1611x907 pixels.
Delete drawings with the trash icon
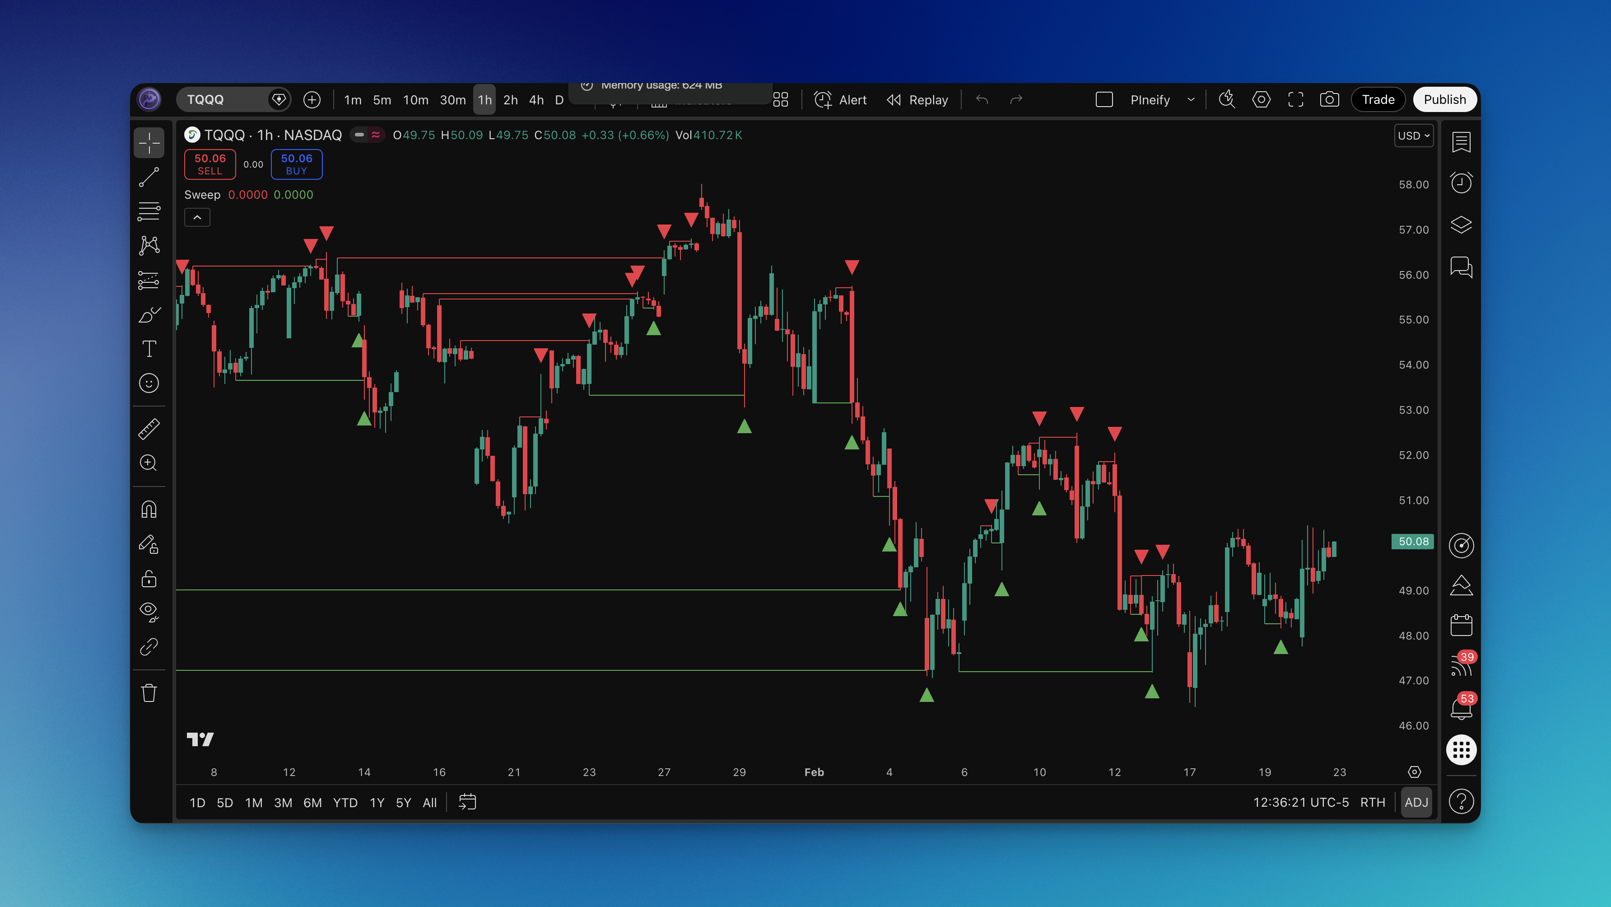[x=149, y=692]
